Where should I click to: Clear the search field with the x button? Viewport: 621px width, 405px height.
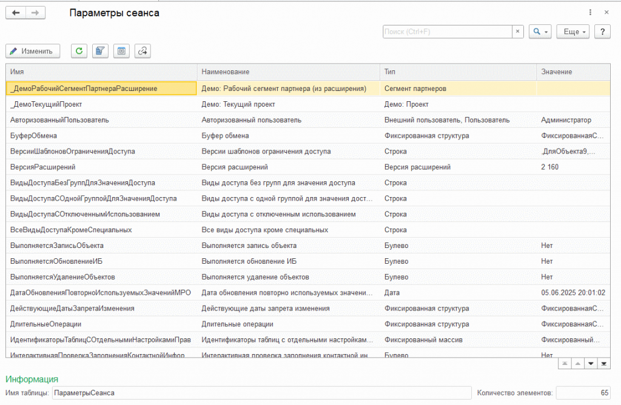coord(518,32)
